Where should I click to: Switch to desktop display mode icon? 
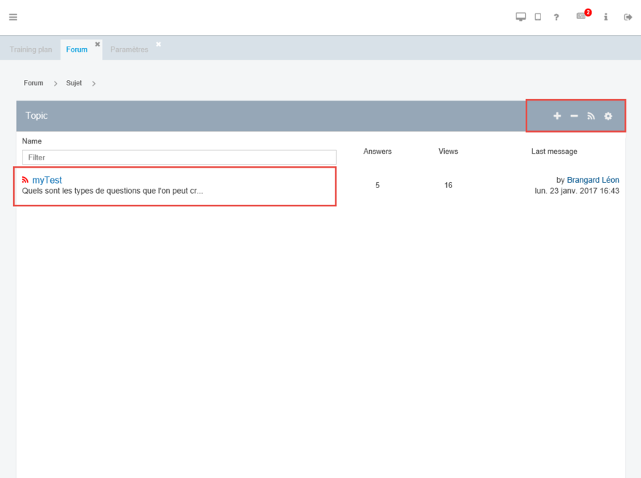click(521, 17)
